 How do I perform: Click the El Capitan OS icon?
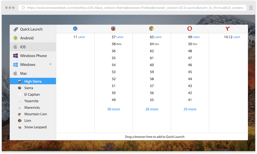point(20,95)
